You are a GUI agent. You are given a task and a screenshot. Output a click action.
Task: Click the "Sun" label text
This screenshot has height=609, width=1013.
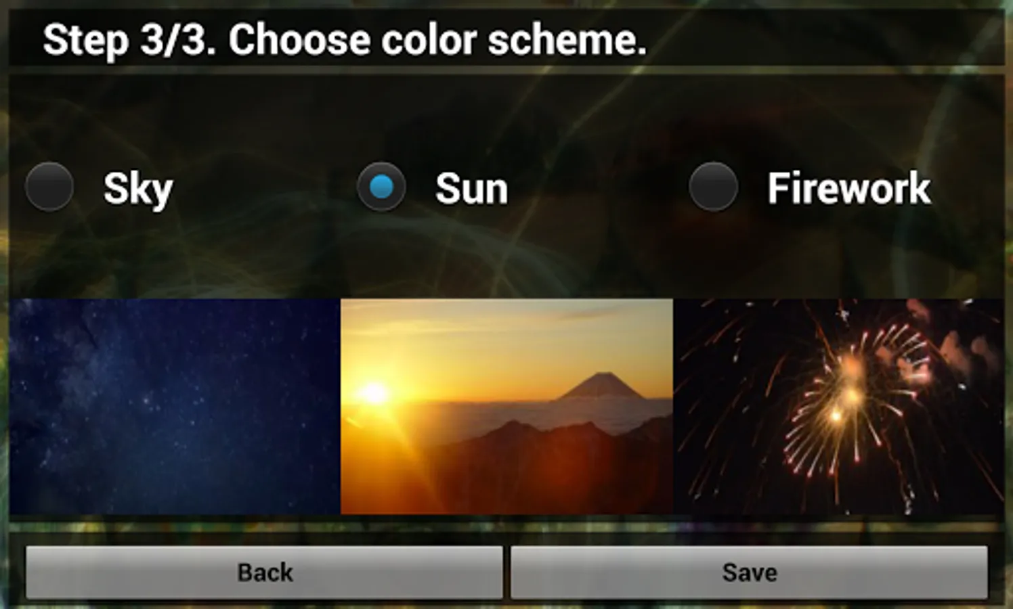(x=471, y=189)
